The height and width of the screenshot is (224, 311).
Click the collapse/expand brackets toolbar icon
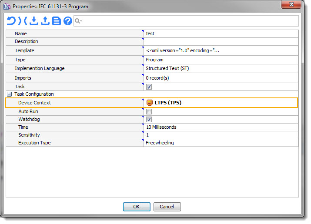click(x=22, y=21)
